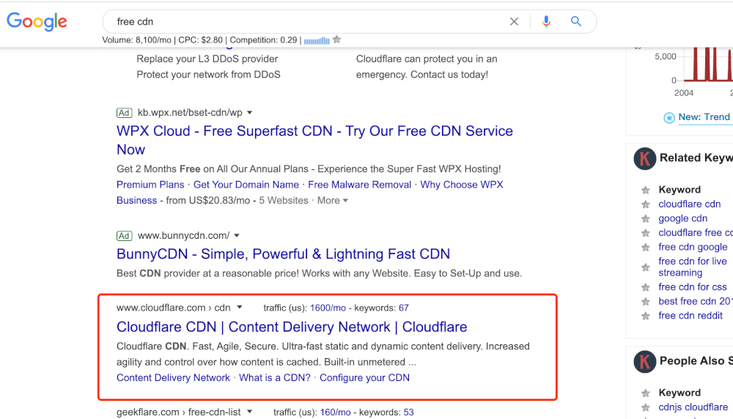Image resolution: width=733 pixels, height=419 pixels.
Task: Clear the search box with X icon
Action: [514, 21]
